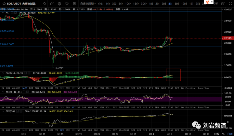The height and width of the screenshot is (136, 234).
Task: Select the active 4时 interval
Action: [170, 4]
